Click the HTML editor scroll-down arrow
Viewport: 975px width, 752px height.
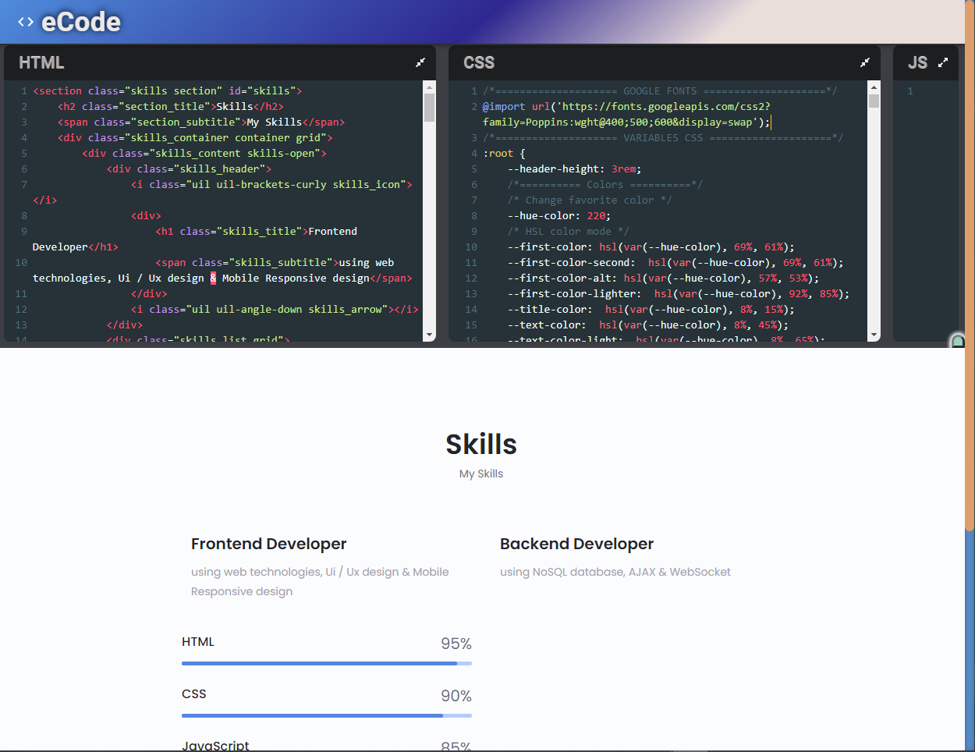429,335
